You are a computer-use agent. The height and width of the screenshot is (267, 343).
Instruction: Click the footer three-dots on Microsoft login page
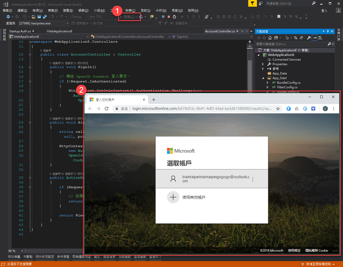335,251
